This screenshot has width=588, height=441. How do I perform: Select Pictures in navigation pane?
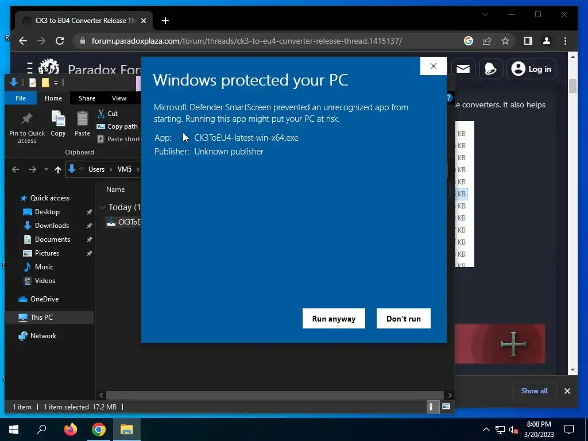click(x=47, y=253)
